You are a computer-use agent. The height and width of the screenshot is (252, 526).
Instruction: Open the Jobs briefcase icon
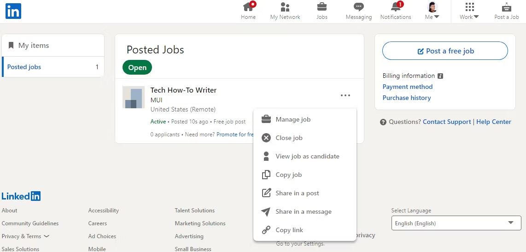[x=321, y=7]
